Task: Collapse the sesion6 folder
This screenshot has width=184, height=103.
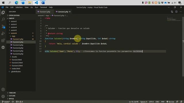Action: coord(21,33)
